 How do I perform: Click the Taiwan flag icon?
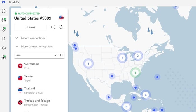click(20, 78)
